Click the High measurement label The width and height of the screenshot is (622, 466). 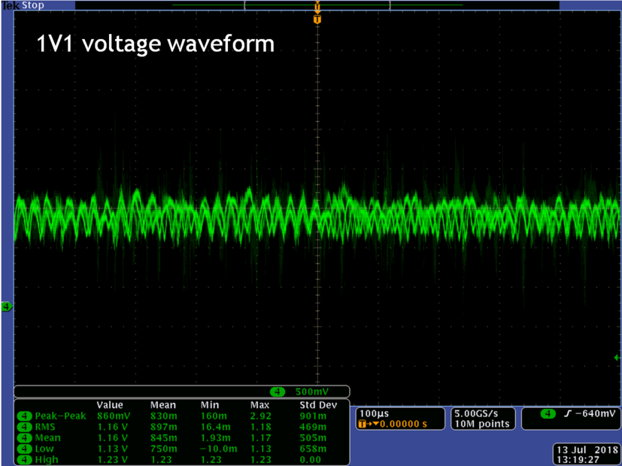[x=47, y=460]
